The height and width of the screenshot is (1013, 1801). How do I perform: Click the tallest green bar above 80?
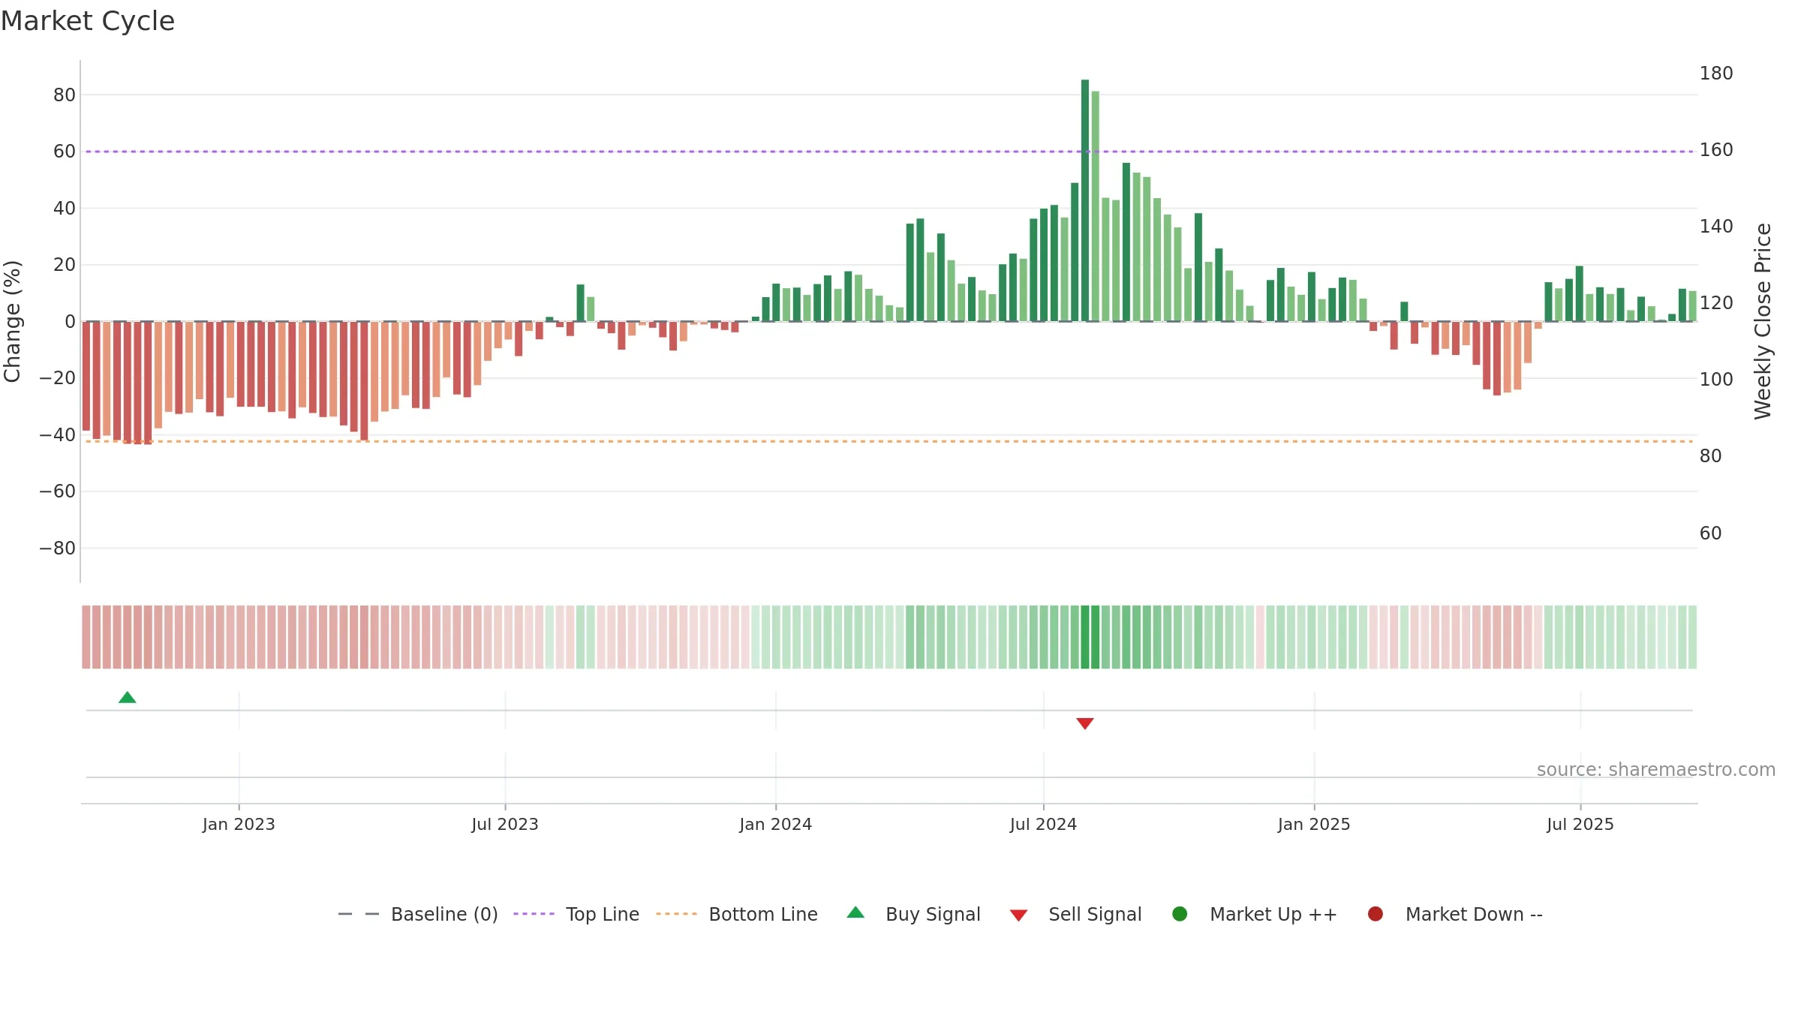click(1085, 200)
